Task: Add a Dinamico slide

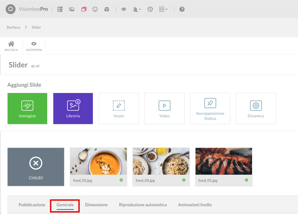Action: 256,109
